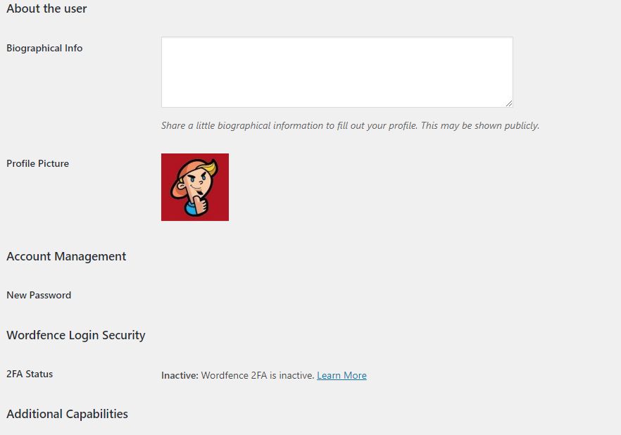Viewport: 621px width, 435px height.
Task: Click the word Capabilities in the bottom heading
Action: (x=97, y=414)
